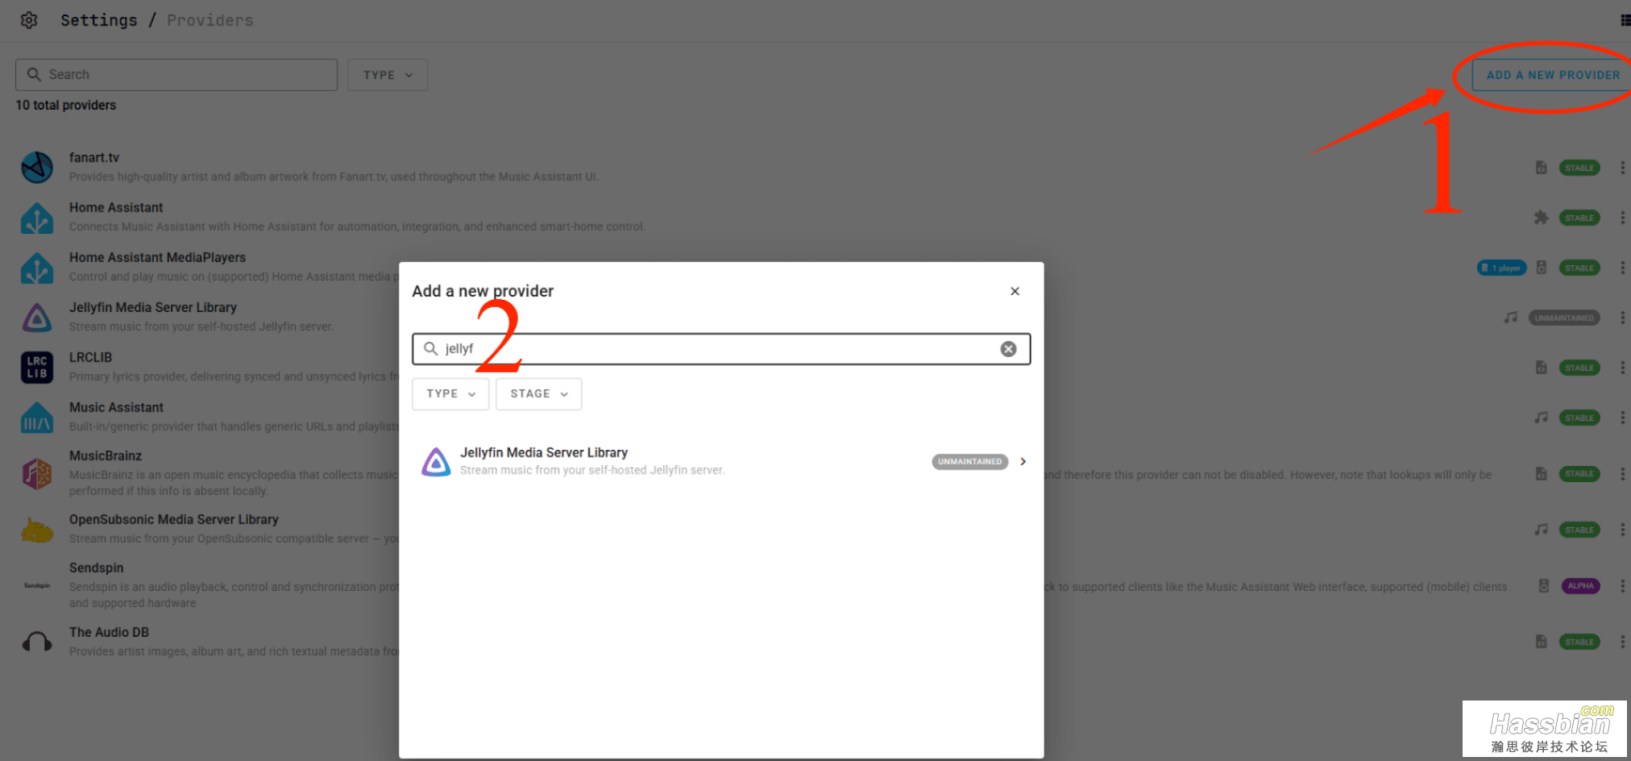The image size is (1631, 761).
Task: Clear the jellyf search text
Action: (x=1008, y=349)
